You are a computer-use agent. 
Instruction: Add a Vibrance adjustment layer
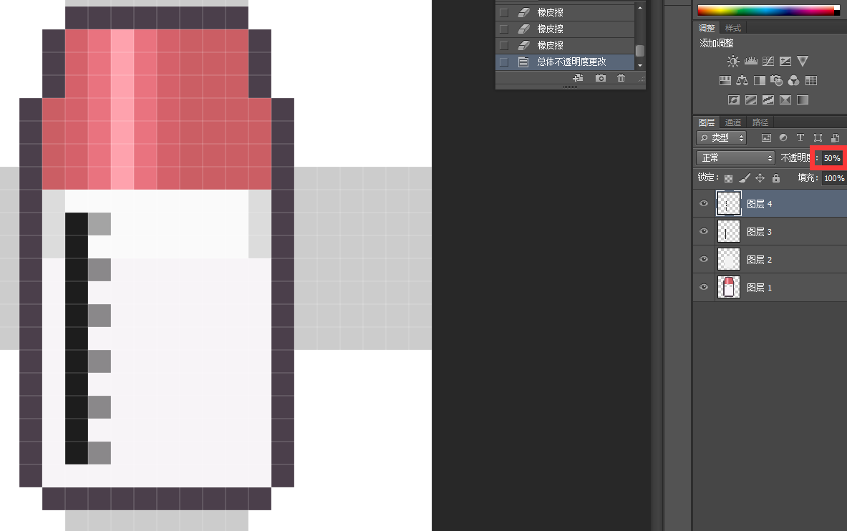point(803,61)
